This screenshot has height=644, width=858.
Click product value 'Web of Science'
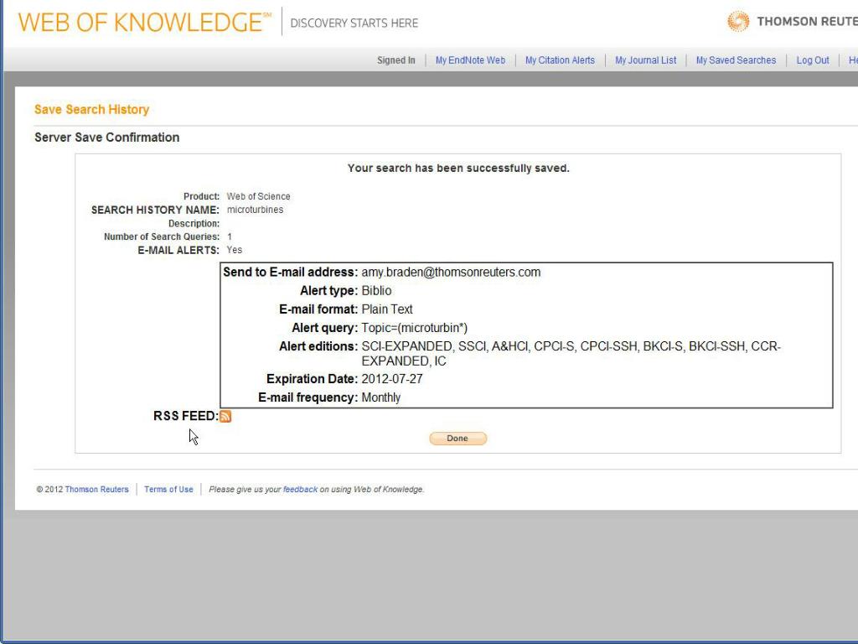pyautogui.click(x=258, y=196)
